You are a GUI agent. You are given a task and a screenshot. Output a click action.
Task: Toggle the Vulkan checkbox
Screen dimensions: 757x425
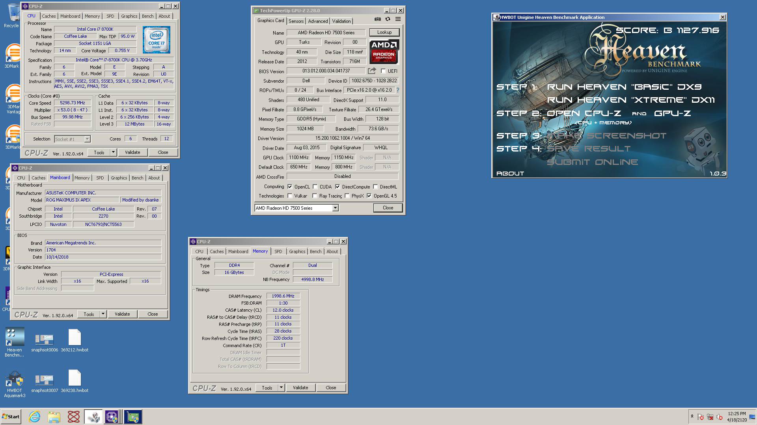tap(290, 196)
